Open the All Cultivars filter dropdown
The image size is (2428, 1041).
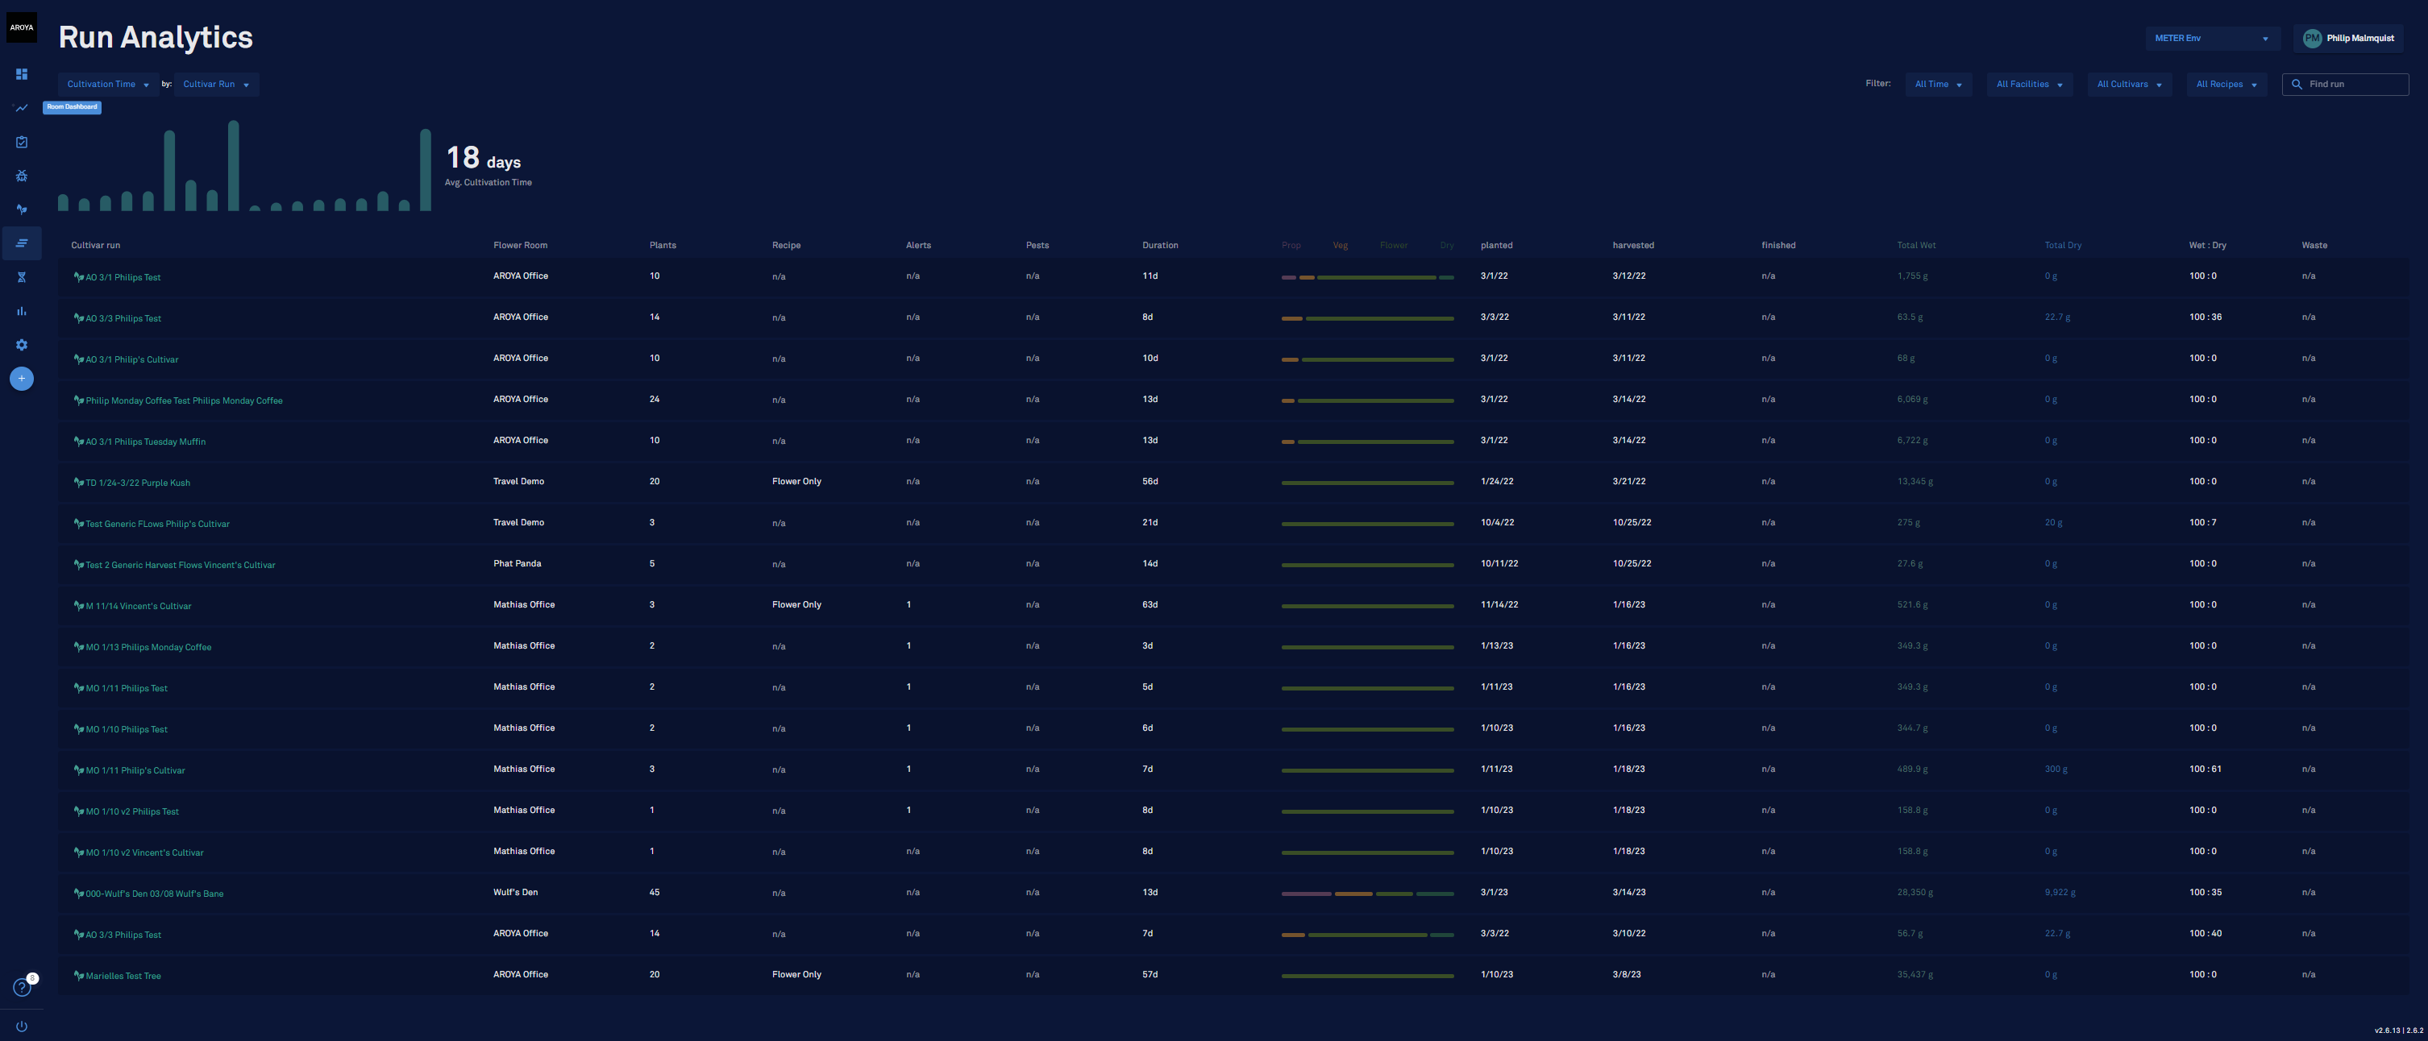pos(2129,85)
